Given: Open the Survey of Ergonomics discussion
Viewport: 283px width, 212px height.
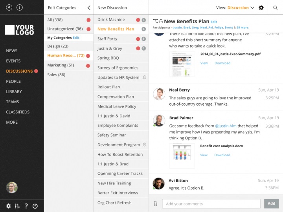Looking at the screenshot, I should [x=121, y=68].
